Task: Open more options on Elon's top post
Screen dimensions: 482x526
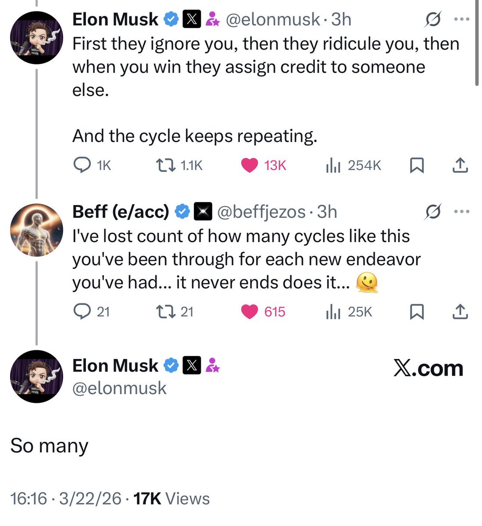Action: pos(461,20)
